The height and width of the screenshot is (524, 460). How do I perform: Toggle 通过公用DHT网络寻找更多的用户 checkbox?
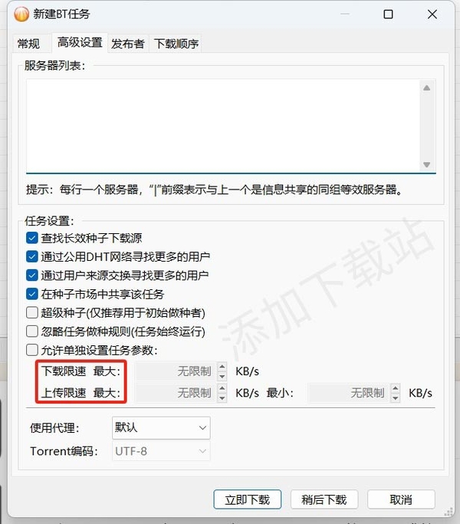(x=31, y=257)
